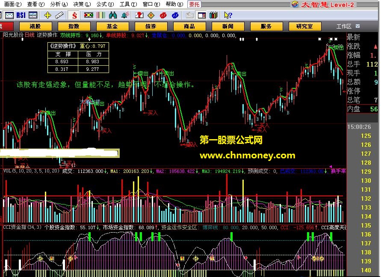The width and height of the screenshot is (381, 277).
Task: Switch to the 基金 tab
Action: coord(112,26)
